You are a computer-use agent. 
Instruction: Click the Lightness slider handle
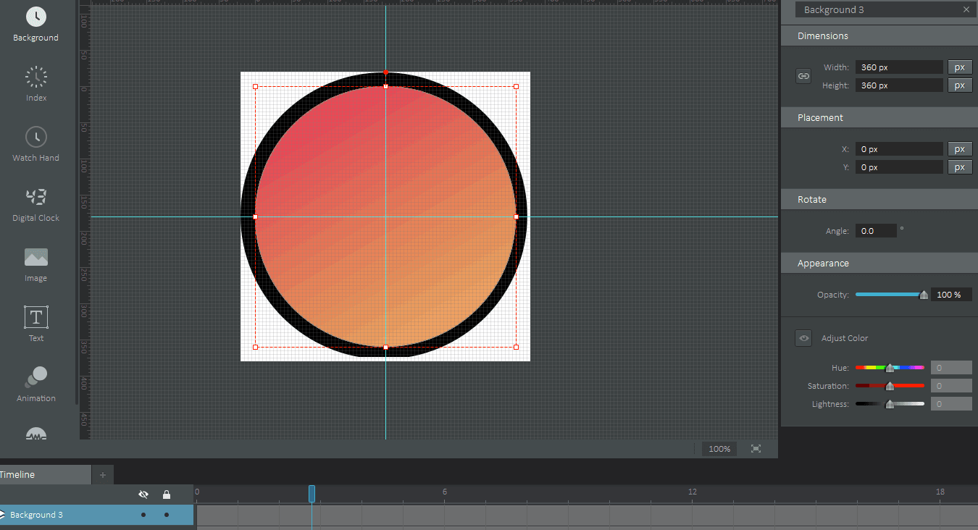(x=890, y=404)
